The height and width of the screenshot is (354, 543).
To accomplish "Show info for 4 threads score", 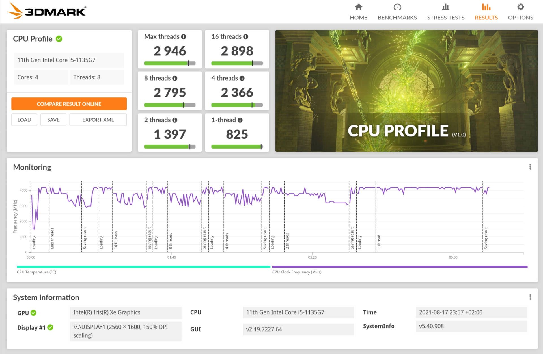I will [242, 78].
